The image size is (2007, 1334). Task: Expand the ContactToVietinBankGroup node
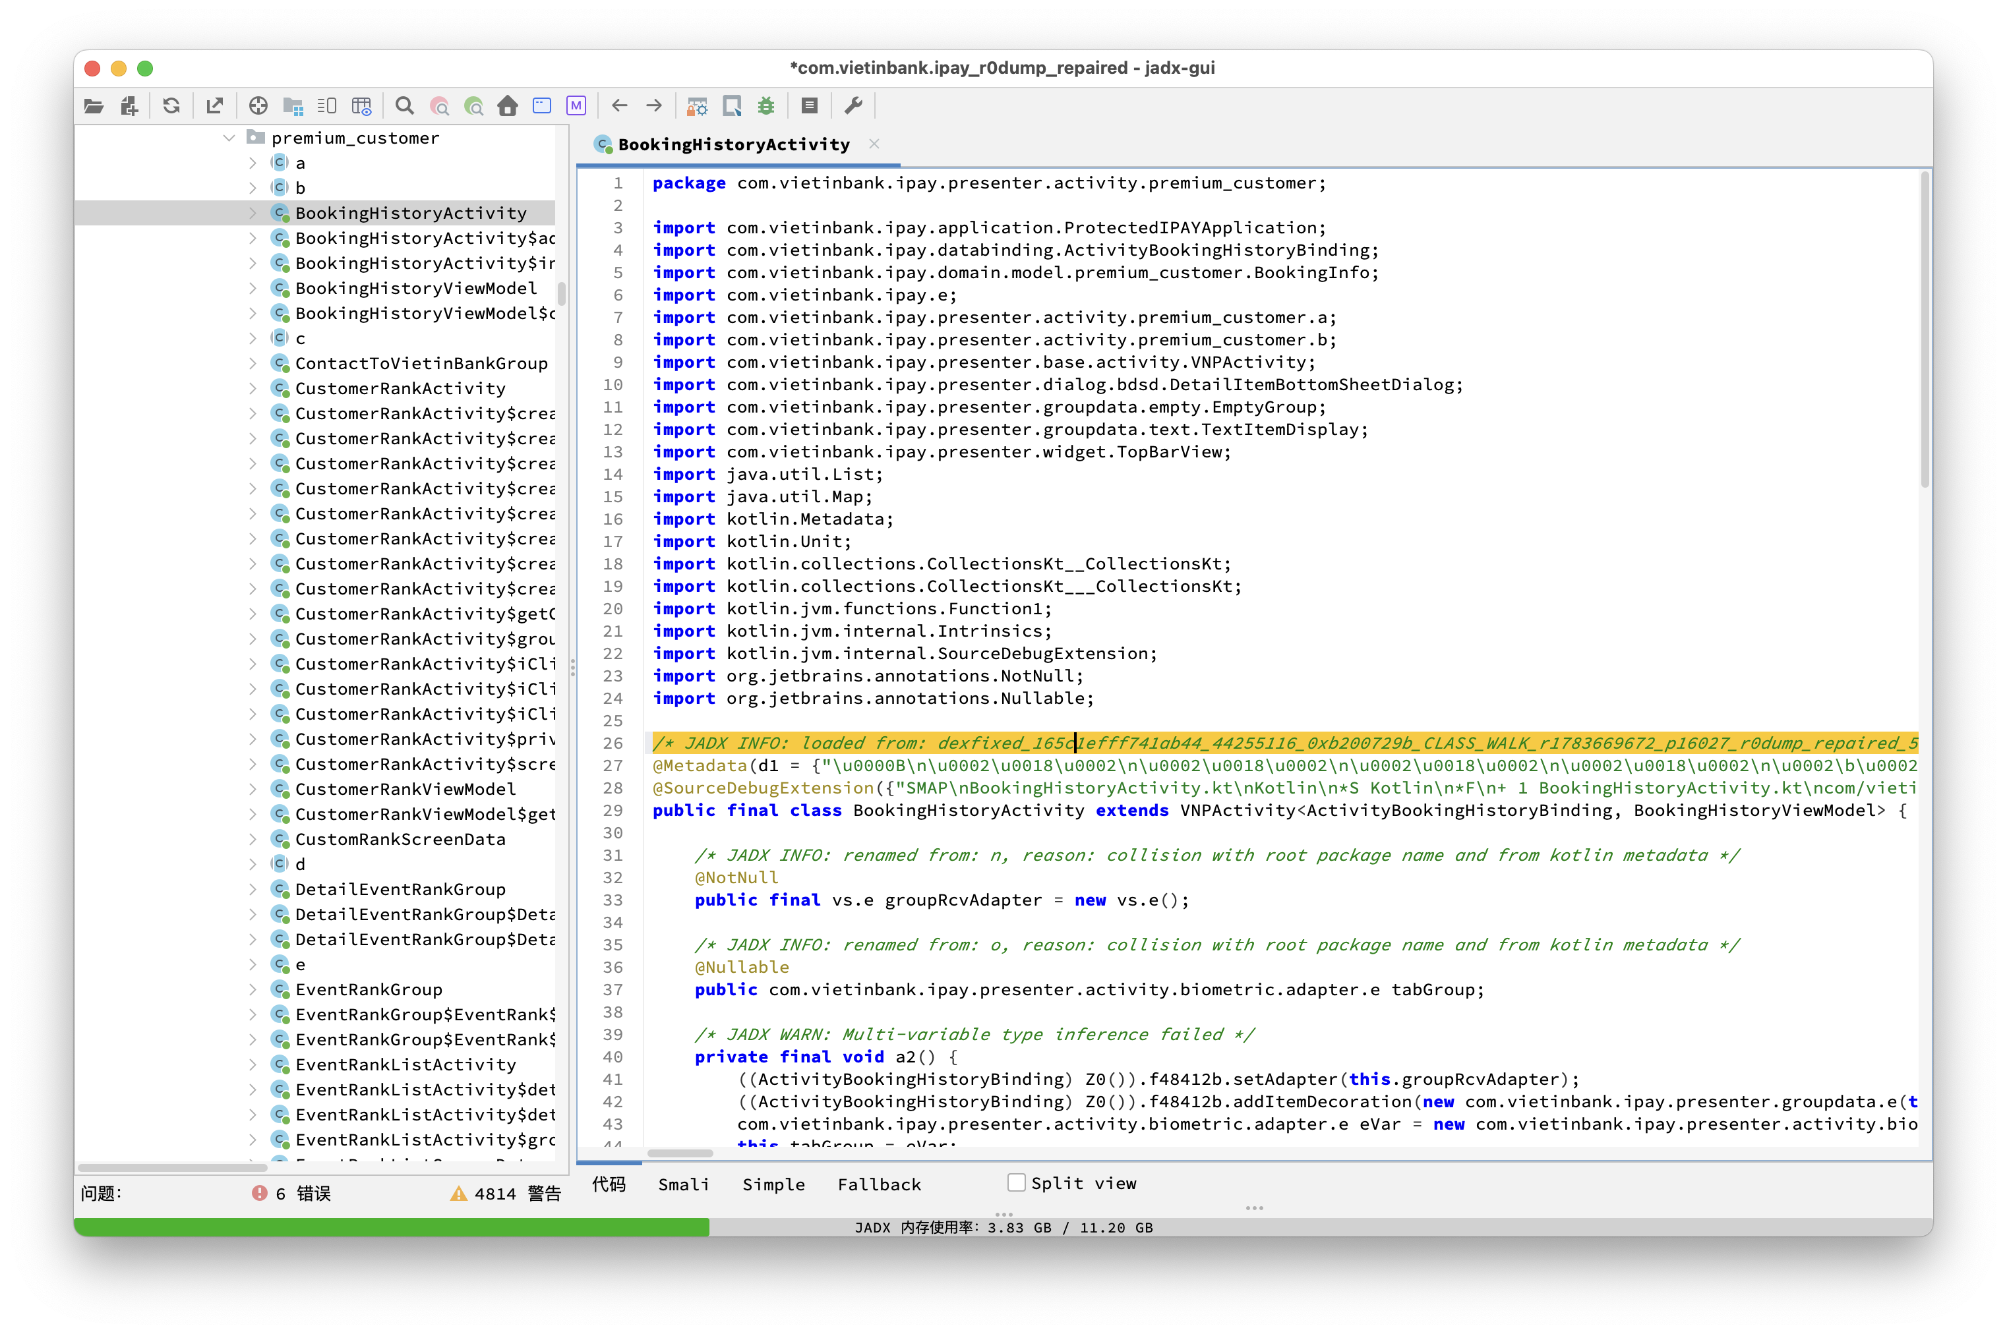pos(253,363)
